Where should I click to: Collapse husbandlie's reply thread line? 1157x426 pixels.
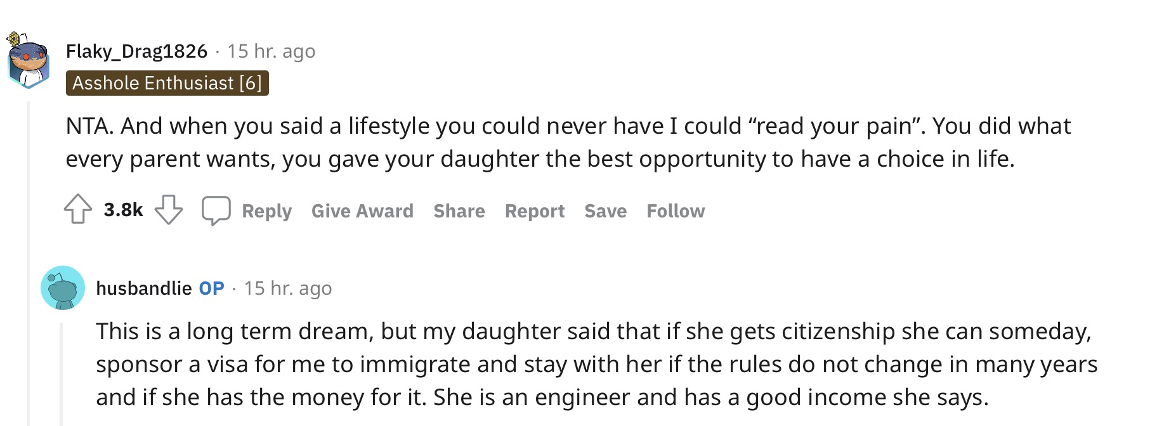coord(62,374)
